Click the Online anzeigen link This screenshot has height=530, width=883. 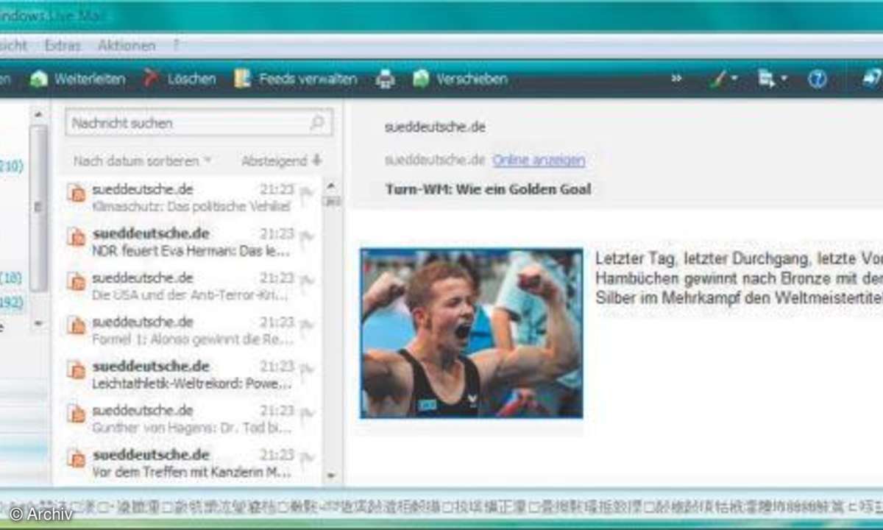539,160
